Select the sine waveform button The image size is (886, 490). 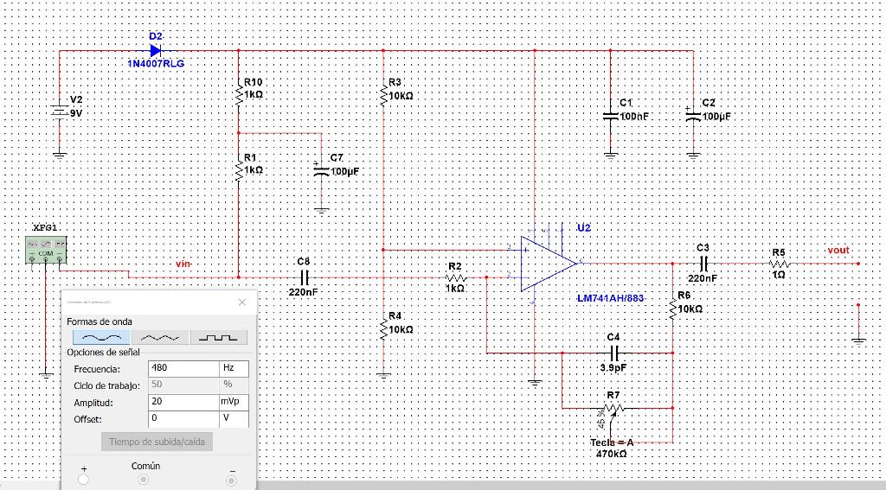tap(102, 338)
